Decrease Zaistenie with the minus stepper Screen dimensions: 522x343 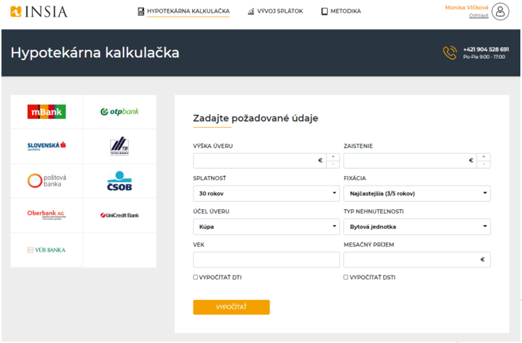483,164
